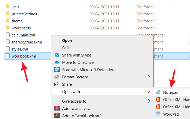Choose Open from the context menu
This screenshot has height=119, width=190.
click(x=67, y=41)
